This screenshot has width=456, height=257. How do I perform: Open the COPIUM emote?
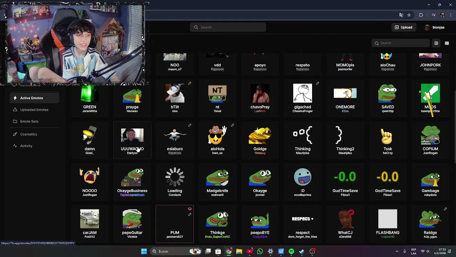(430, 140)
